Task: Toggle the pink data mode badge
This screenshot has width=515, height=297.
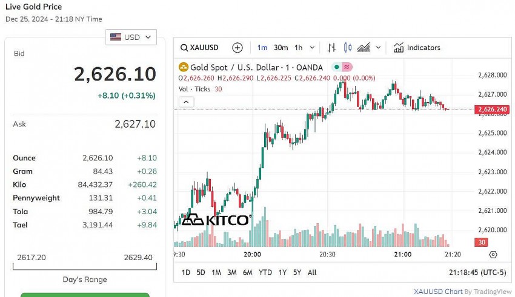Action: [x=347, y=68]
